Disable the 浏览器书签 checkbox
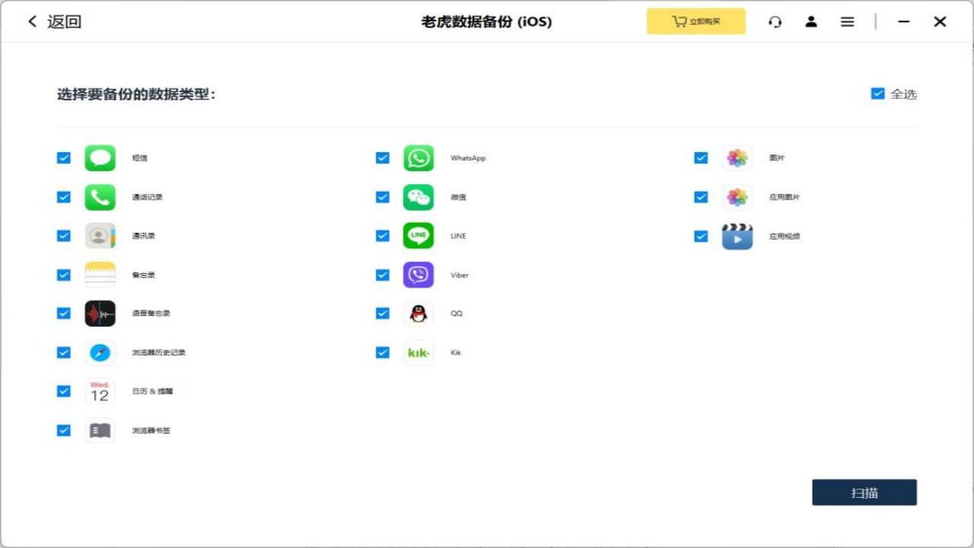974x548 pixels. (x=63, y=430)
